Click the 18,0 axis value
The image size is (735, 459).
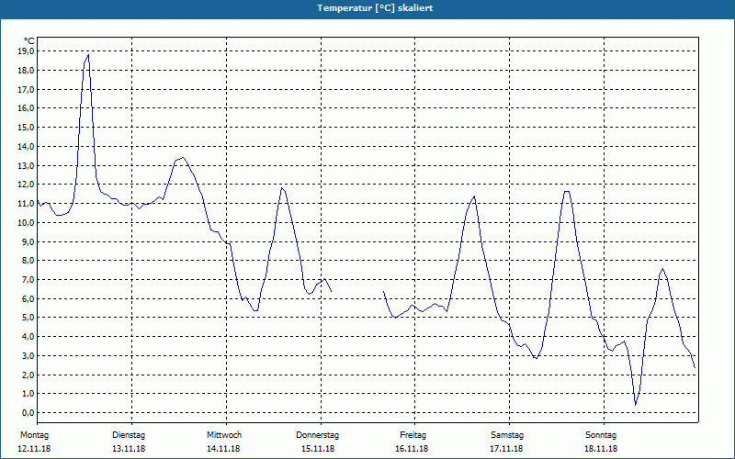(26, 71)
